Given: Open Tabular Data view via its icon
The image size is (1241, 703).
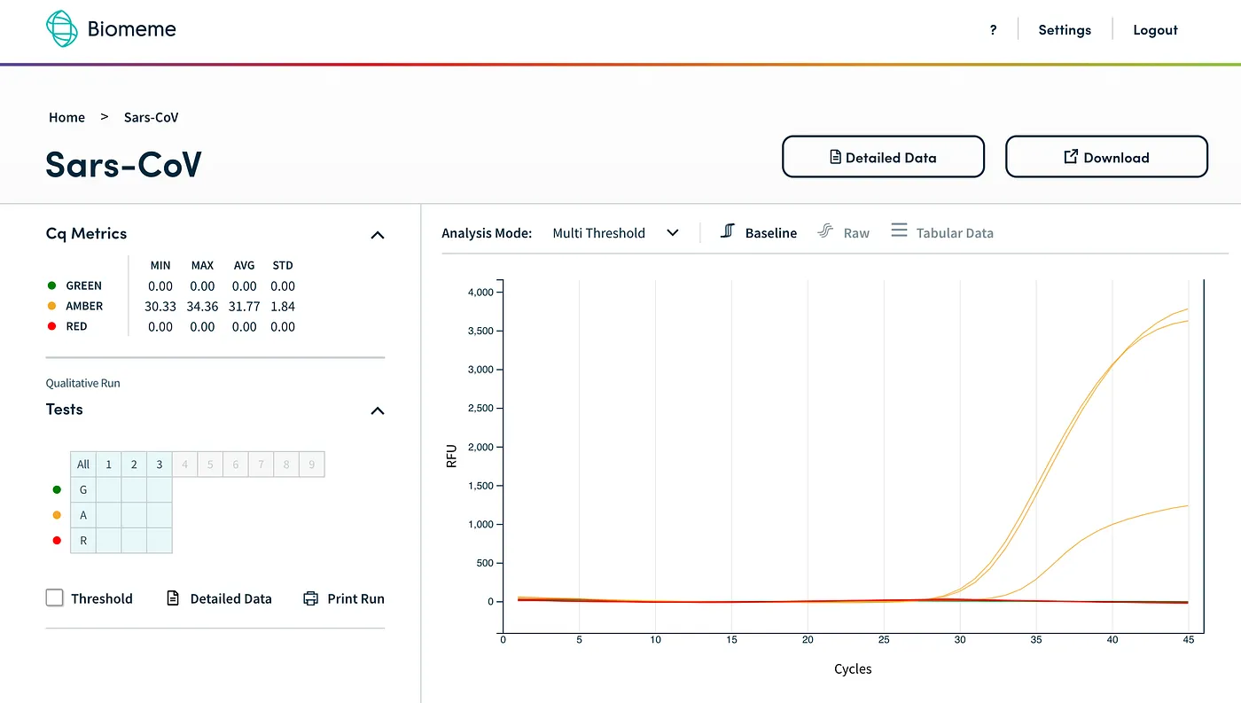Looking at the screenshot, I should (x=899, y=230).
